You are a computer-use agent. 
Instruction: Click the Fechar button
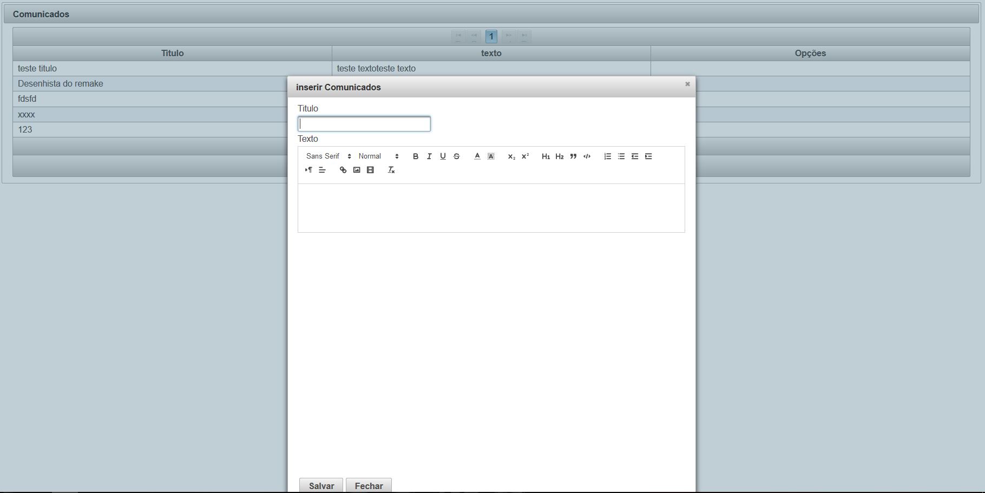pos(369,485)
